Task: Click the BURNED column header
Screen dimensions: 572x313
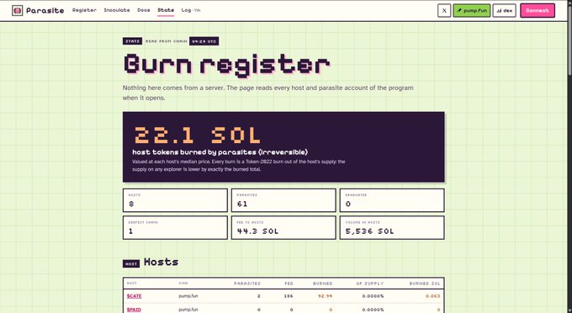Action: (322, 284)
